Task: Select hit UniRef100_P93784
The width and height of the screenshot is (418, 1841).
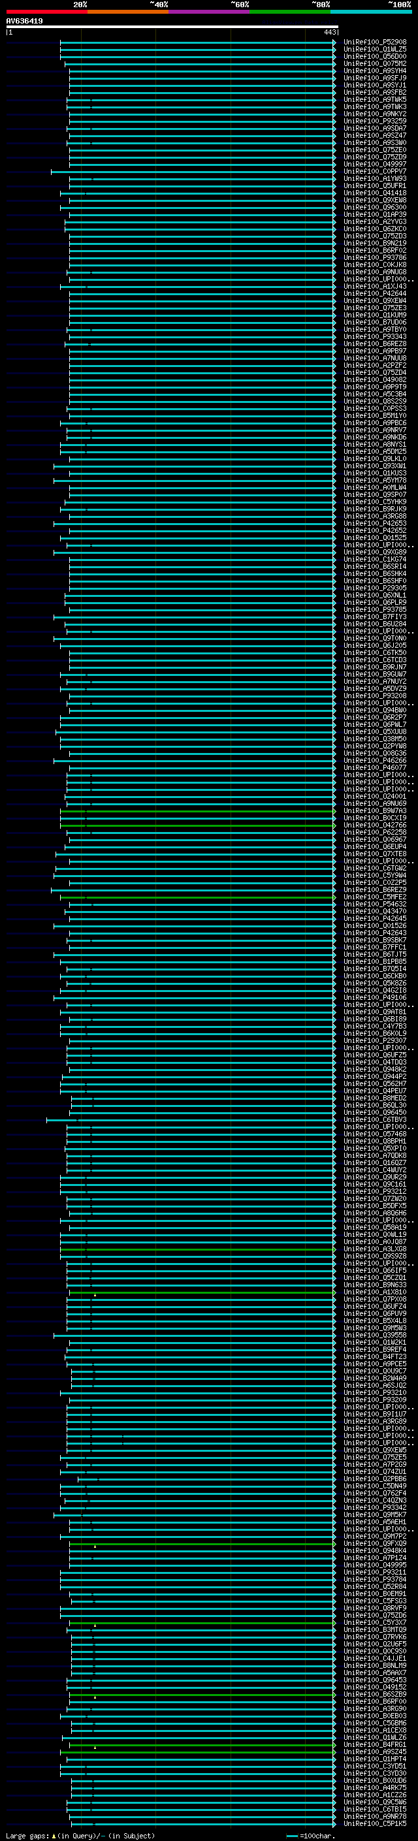Action: 374,1579
